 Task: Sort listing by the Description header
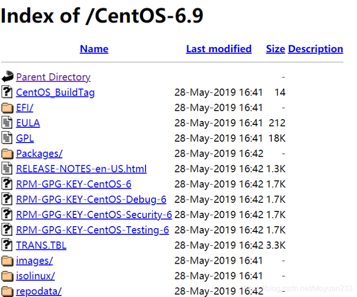tap(316, 49)
